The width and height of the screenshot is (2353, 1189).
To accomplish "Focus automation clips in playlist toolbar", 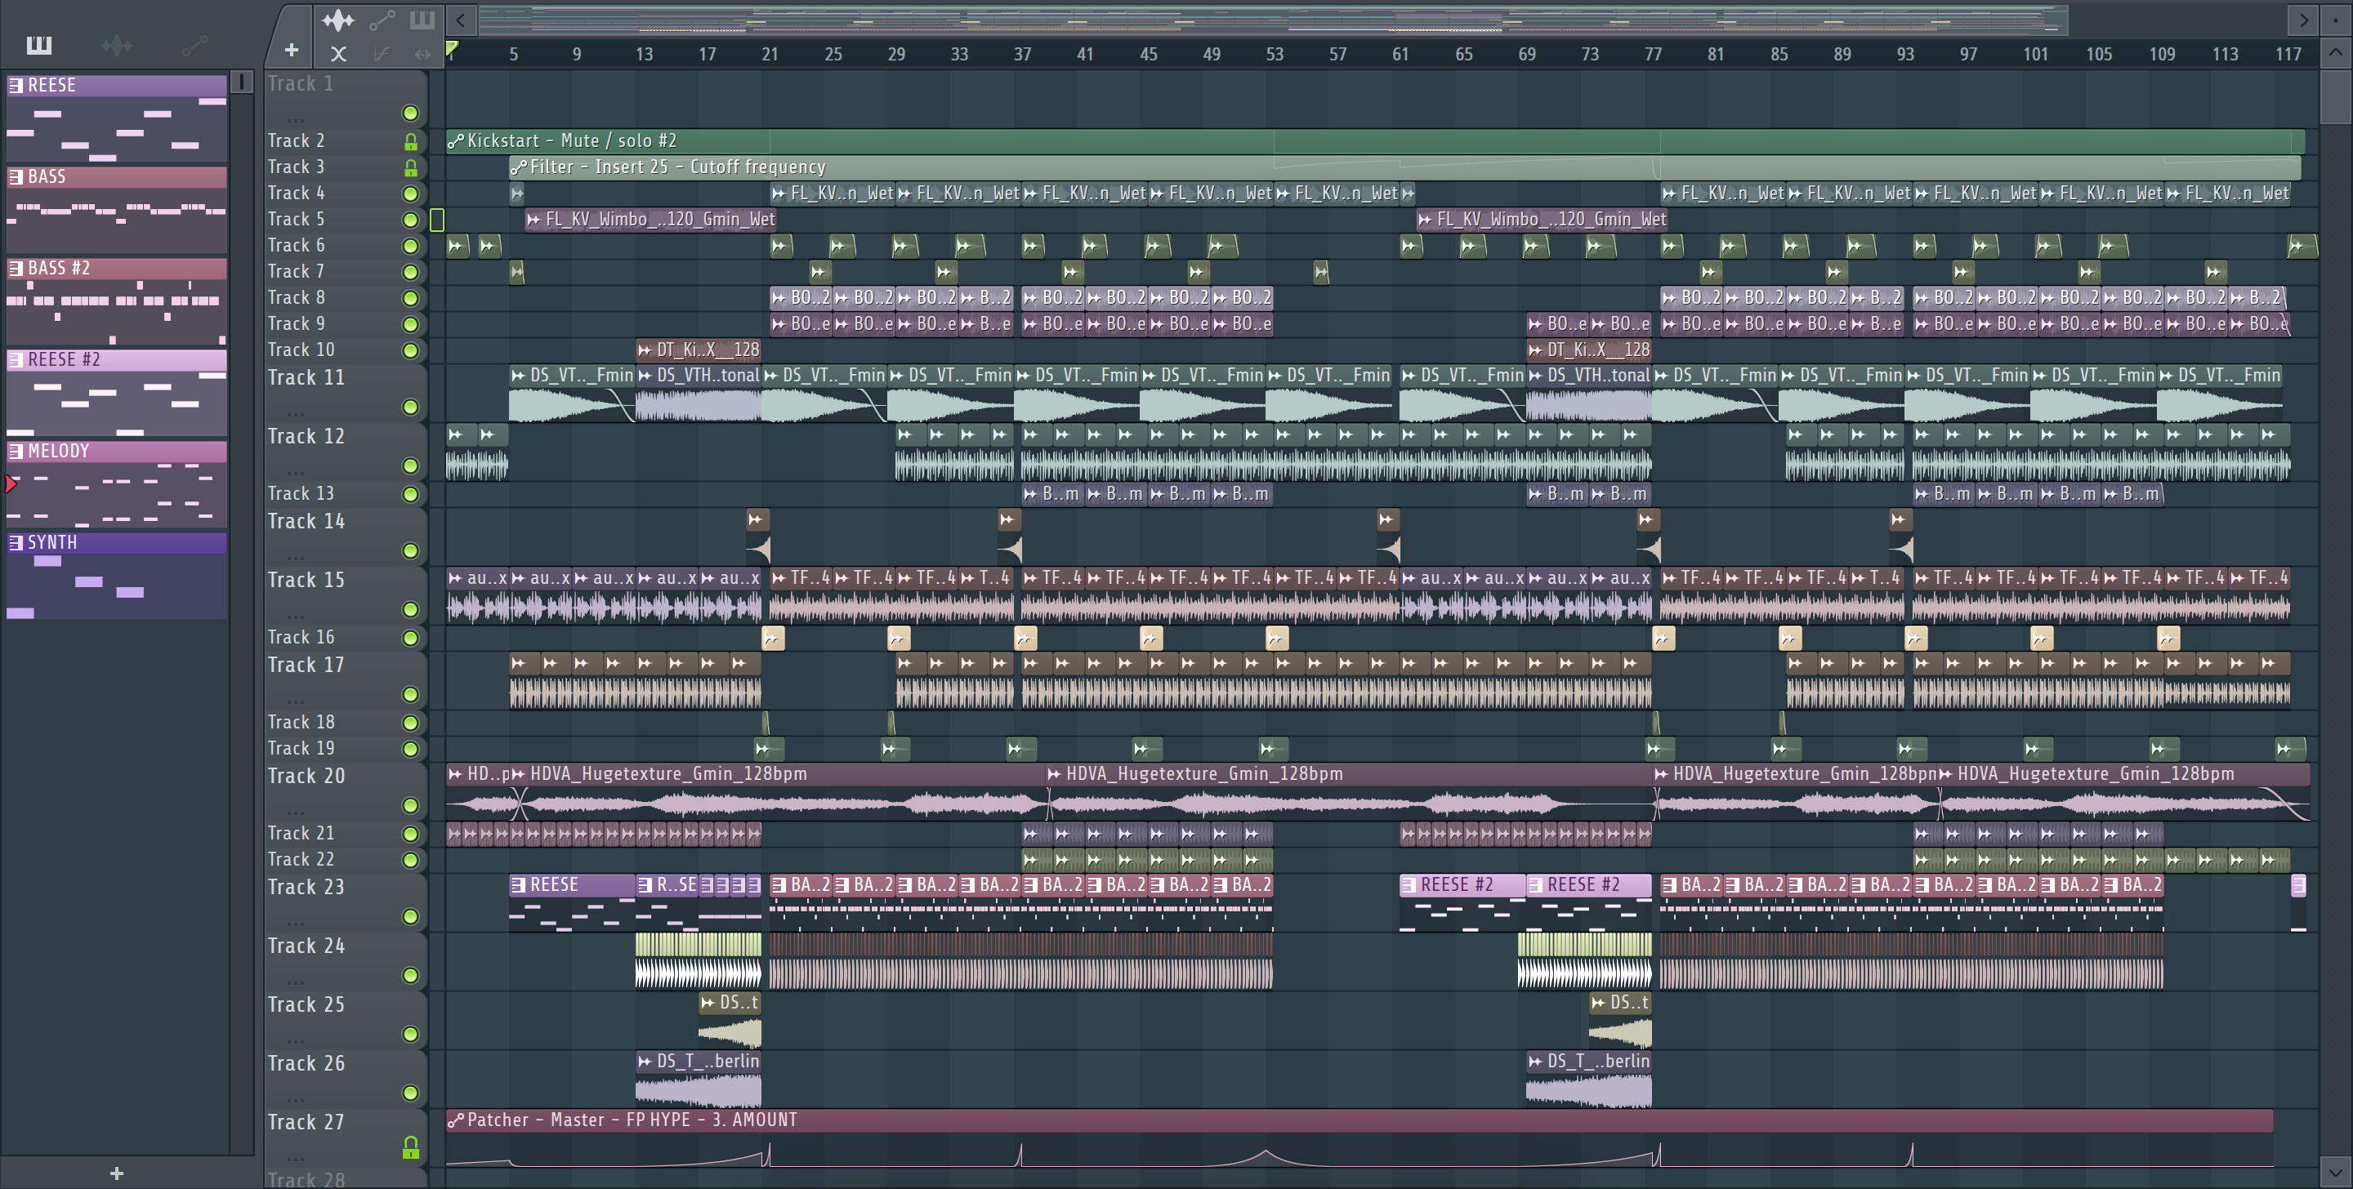I will pyautogui.click(x=382, y=20).
